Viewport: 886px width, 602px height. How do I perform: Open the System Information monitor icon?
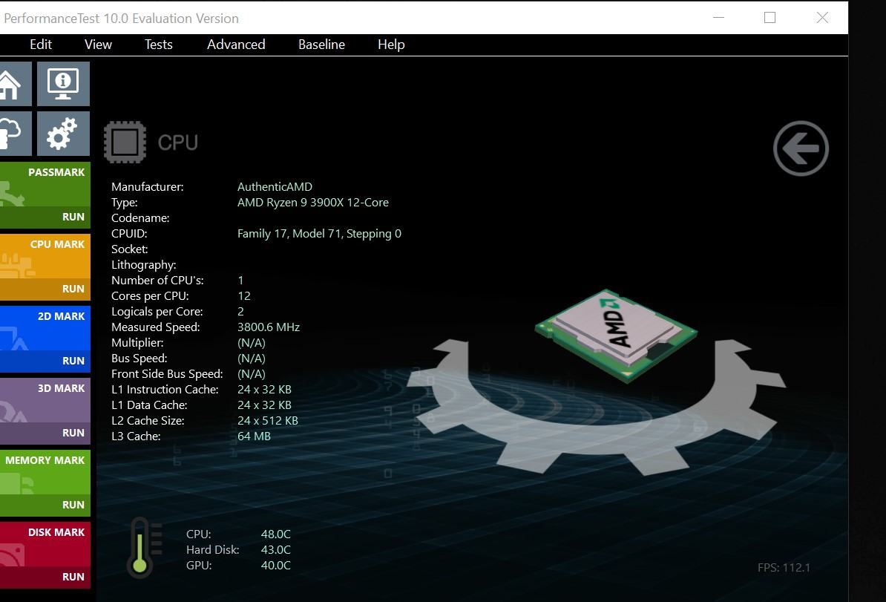click(63, 84)
